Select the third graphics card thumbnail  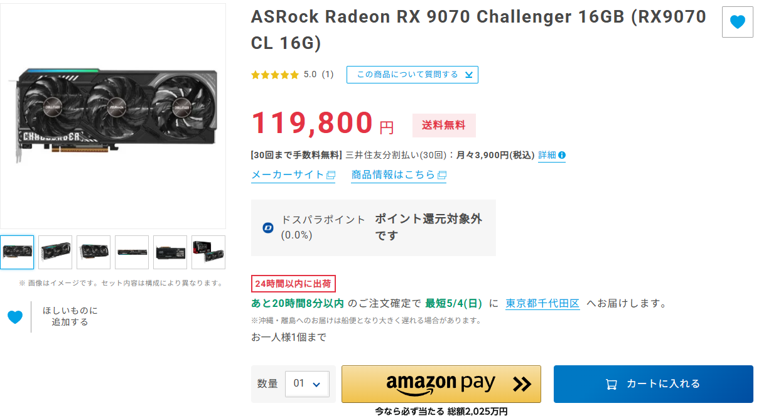(94, 252)
